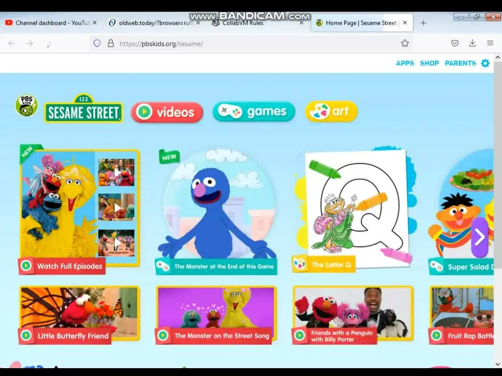Open the Pocket save icon
Screen dimensions: 502x376
455,43
